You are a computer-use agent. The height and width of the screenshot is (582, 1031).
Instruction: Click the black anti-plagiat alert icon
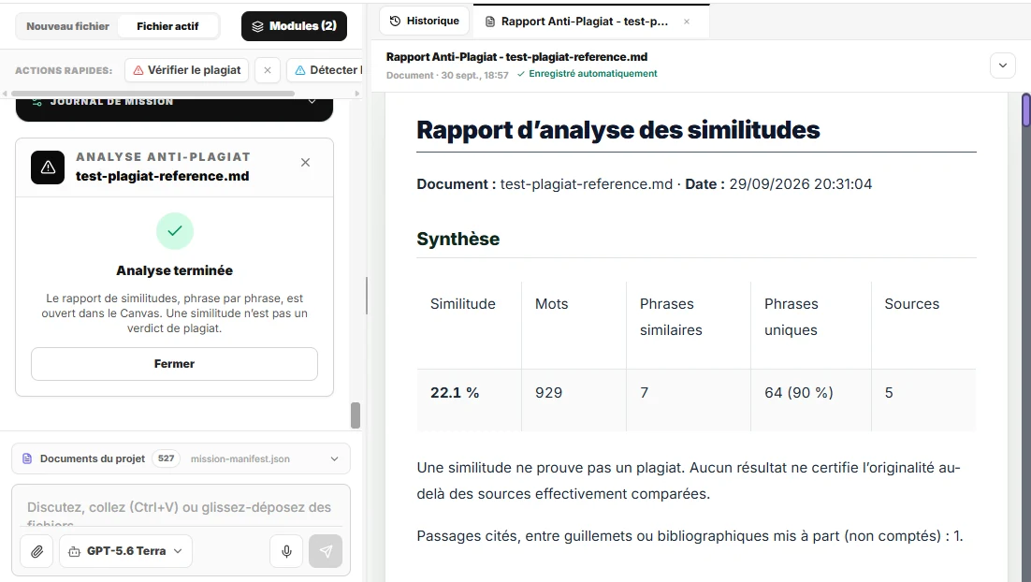pos(48,167)
